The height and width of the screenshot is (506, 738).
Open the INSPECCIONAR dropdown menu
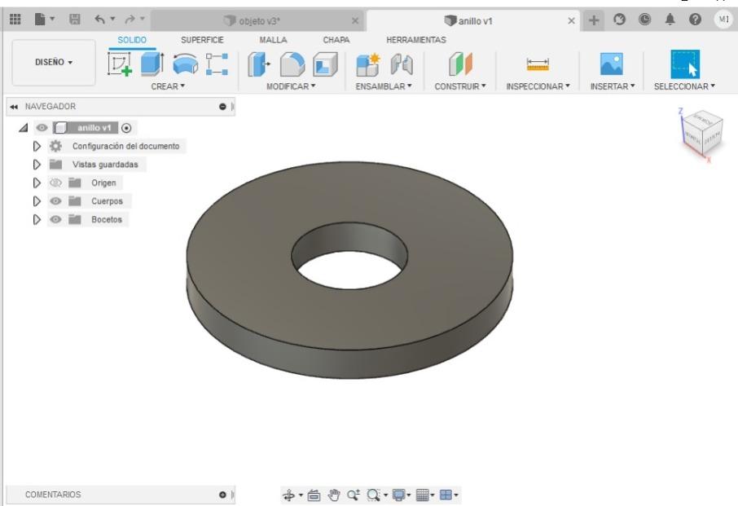538,86
